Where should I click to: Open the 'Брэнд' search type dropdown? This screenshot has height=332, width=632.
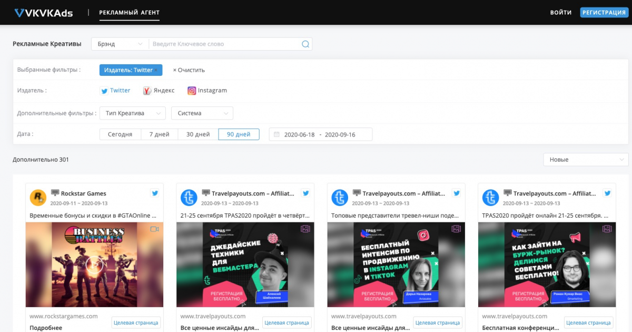pos(120,44)
